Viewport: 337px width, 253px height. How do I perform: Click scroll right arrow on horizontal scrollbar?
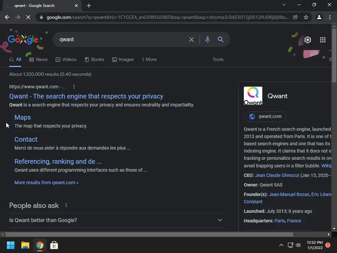[x=329, y=234]
